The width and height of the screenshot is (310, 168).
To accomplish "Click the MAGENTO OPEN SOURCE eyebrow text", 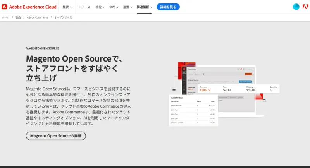I will (42, 48).
